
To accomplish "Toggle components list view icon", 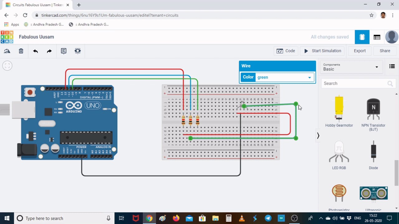I will (x=392, y=66).
